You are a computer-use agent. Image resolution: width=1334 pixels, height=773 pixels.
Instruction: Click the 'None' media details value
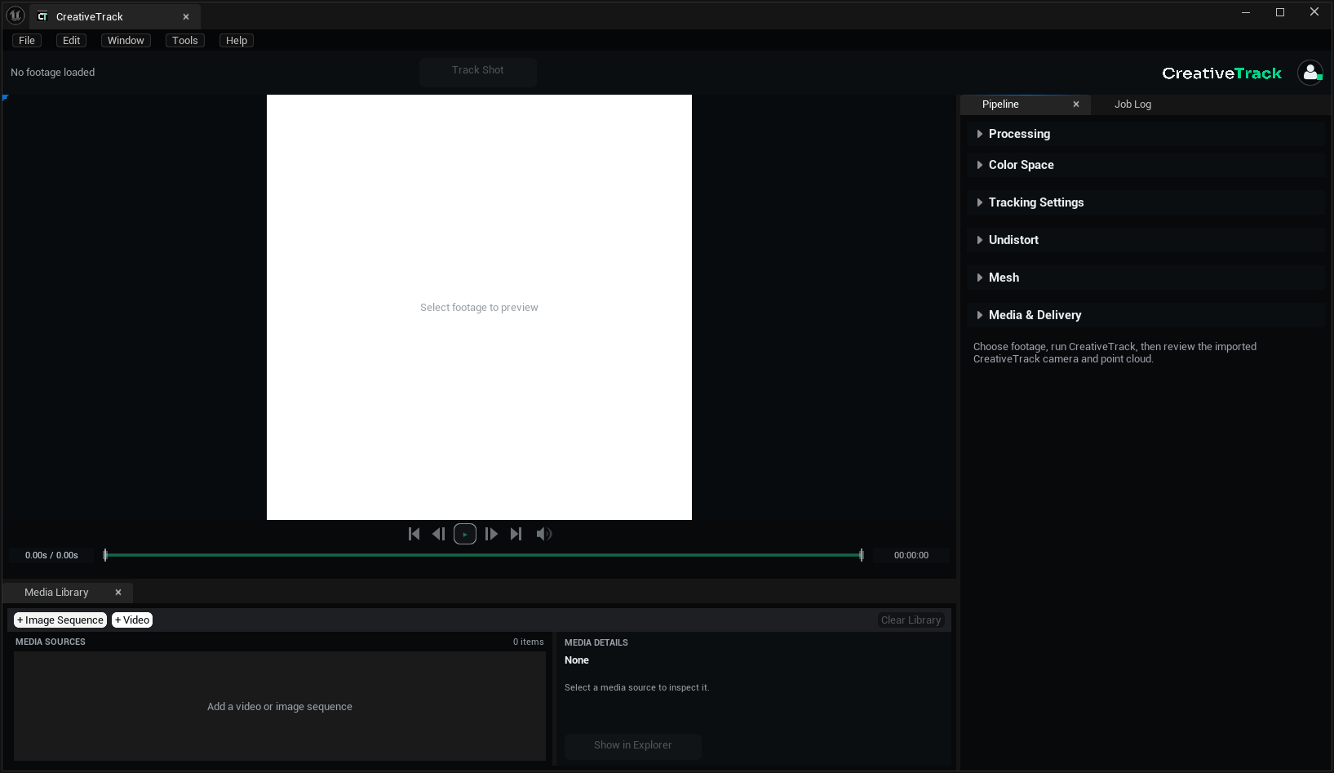tap(577, 660)
